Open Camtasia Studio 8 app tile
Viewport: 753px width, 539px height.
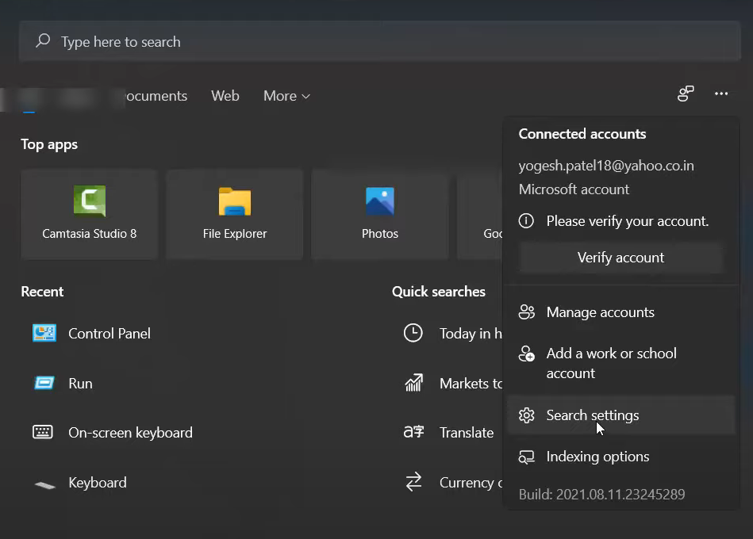click(89, 213)
